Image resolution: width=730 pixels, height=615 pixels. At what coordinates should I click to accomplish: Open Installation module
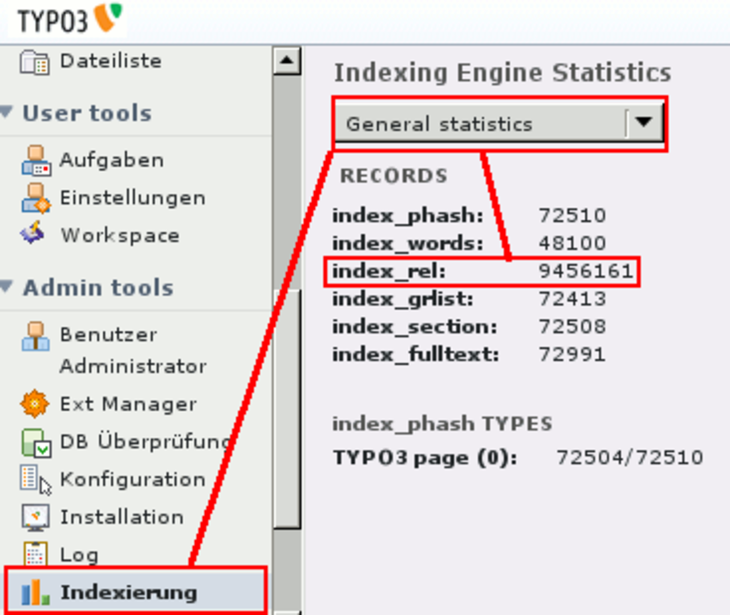[122, 517]
